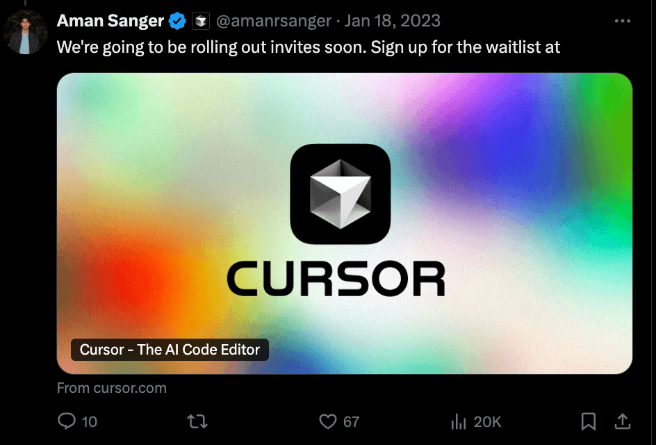Share the tweet with the upload arrow icon
Screen dimensions: 656x445
pyautogui.click(x=623, y=421)
